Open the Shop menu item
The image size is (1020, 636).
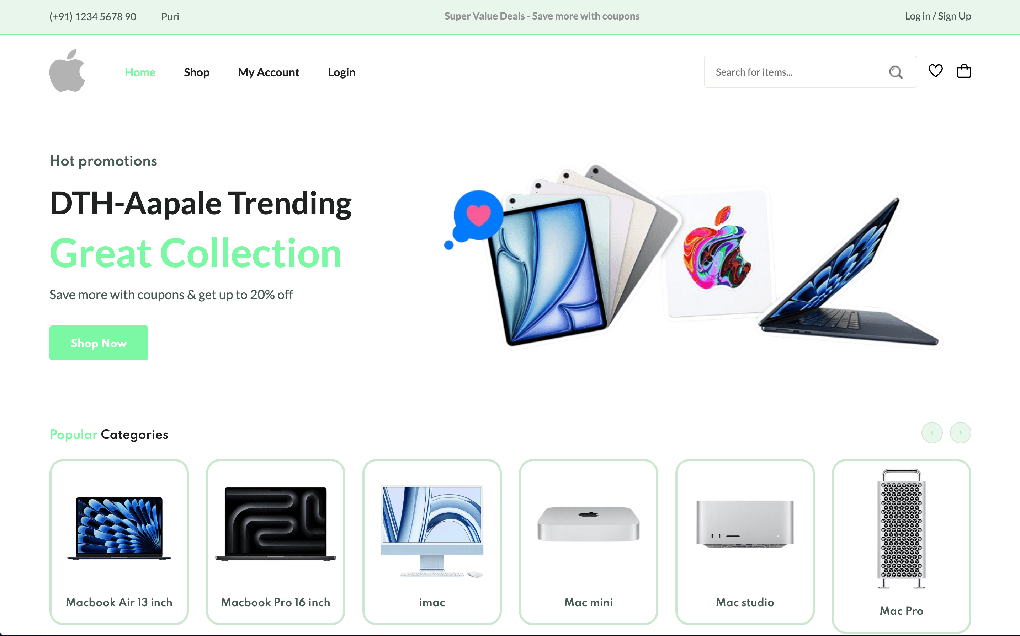point(197,72)
